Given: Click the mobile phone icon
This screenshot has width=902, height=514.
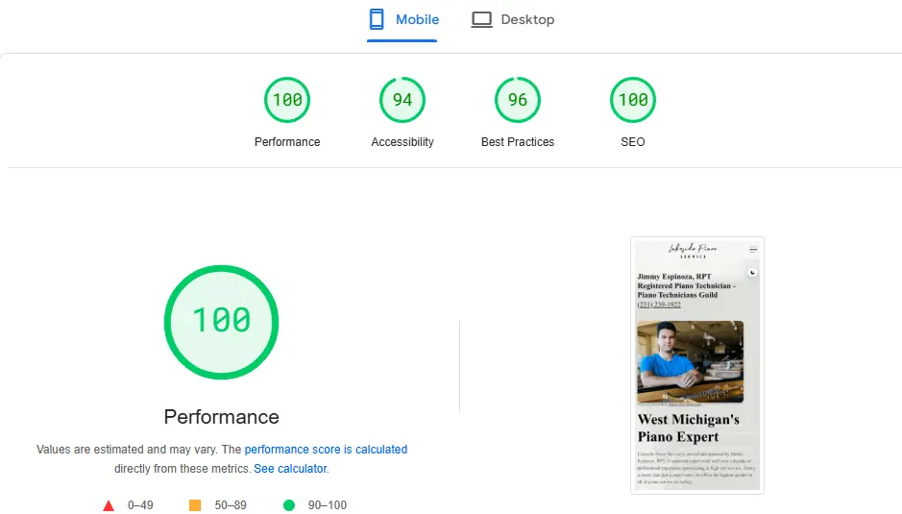Looking at the screenshot, I should point(377,19).
